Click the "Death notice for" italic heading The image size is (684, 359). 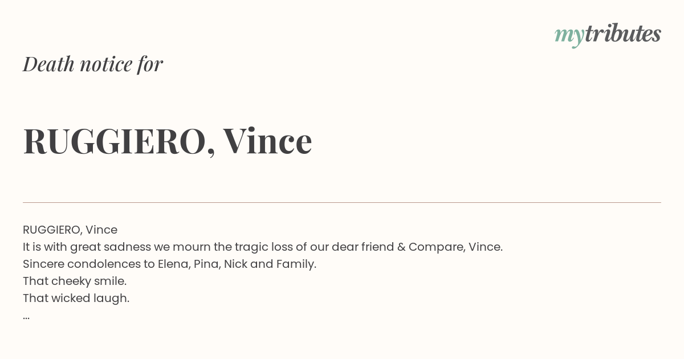[x=93, y=64]
